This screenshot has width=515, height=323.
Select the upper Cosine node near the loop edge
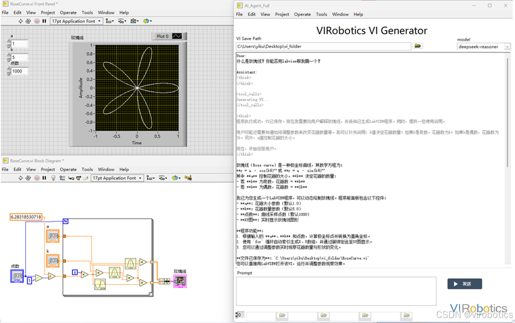130,264
